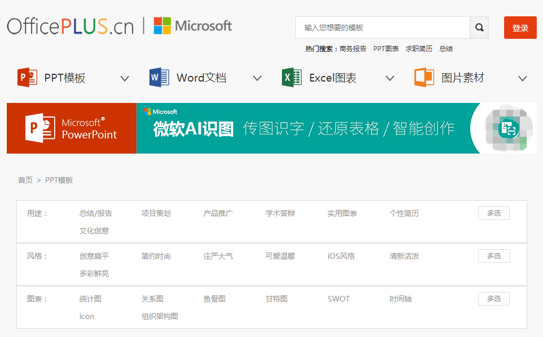This screenshot has height=337, width=543.
Task: Filter by 文化创意
Action: [94, 231]
